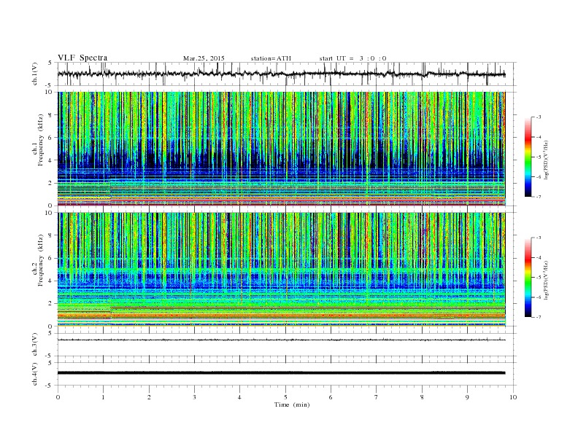This screenshot has height=446, width=578.
Task: Click the ch.4 thick waveform trace
Action: pyautogui.click(x=282, y=373)
